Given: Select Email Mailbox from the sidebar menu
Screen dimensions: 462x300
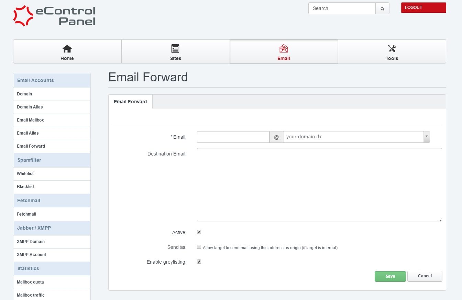Looking at the screenshot, I should tap(30, 120).
